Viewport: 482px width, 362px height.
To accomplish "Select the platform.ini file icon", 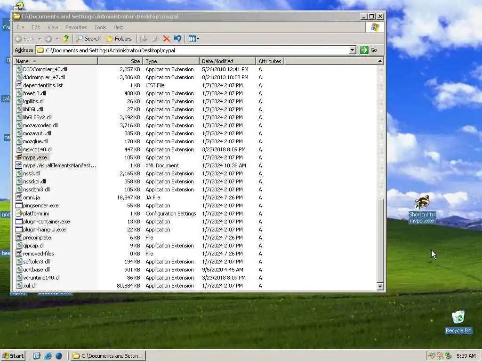I will pyautogui.click(x=19, y=214).
